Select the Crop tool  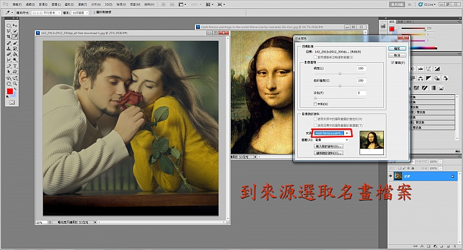[x=8, y=37]
